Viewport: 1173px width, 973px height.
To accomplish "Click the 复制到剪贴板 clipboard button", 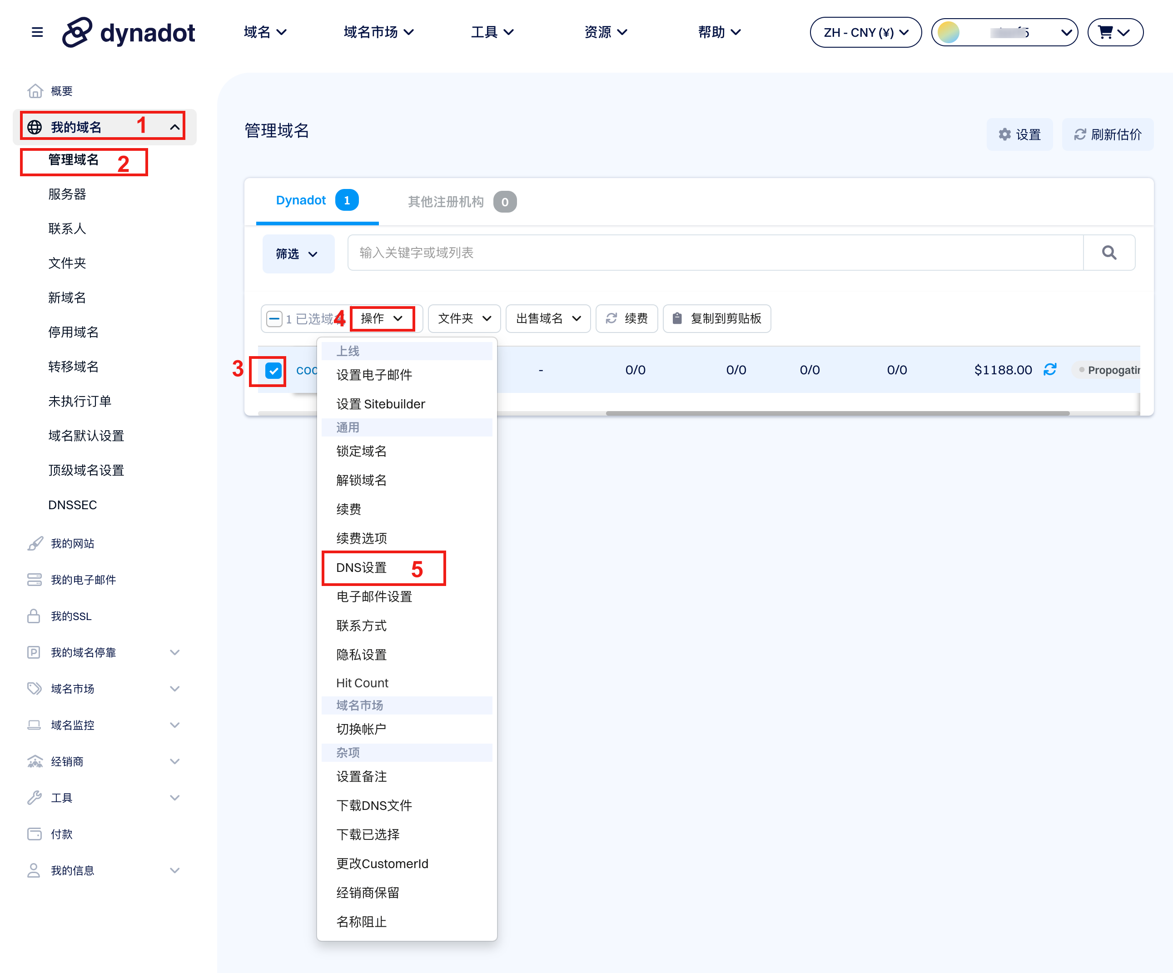I will tap(716, 318).
